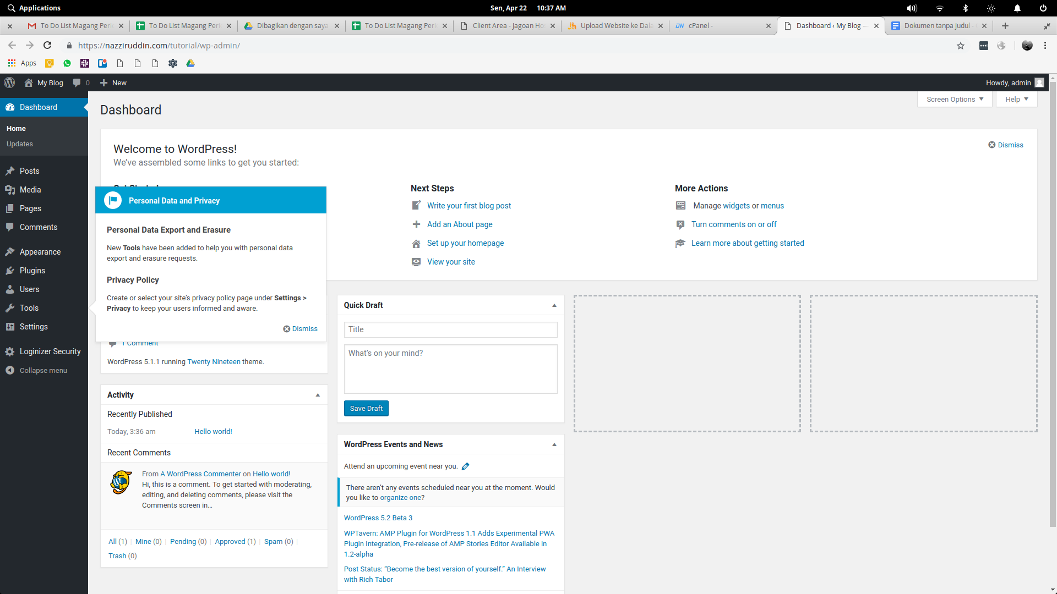This screenshot has height=594, width=1057.
Task: Click Write your first blog post
Action: 469,206
